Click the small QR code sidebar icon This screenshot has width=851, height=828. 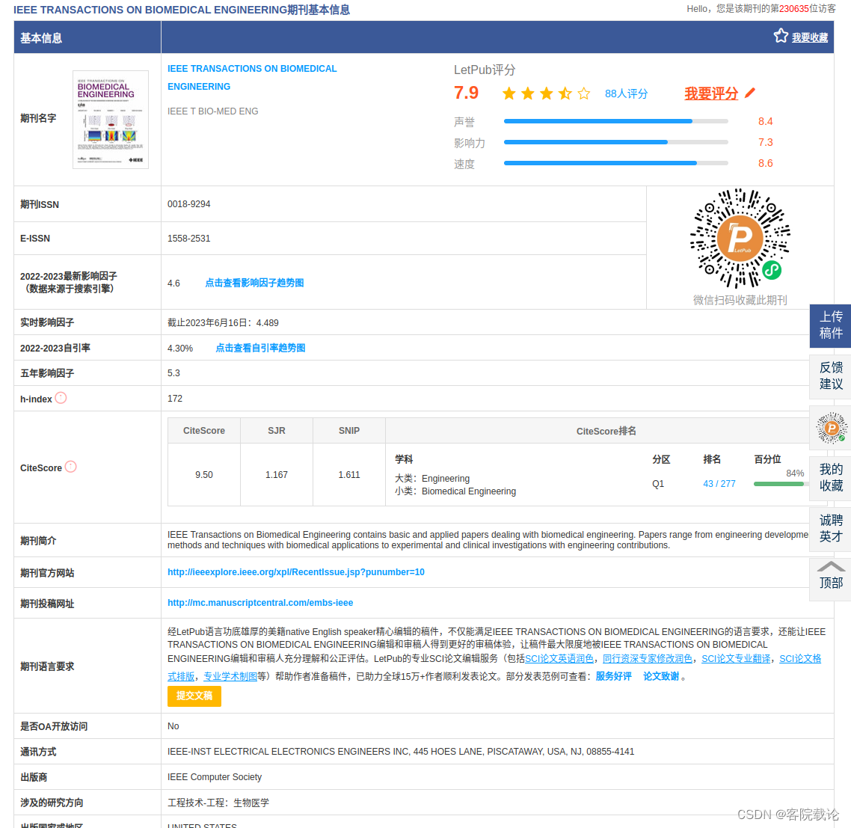(x=831, y=428)
